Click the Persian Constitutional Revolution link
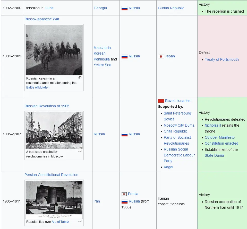 51,175
